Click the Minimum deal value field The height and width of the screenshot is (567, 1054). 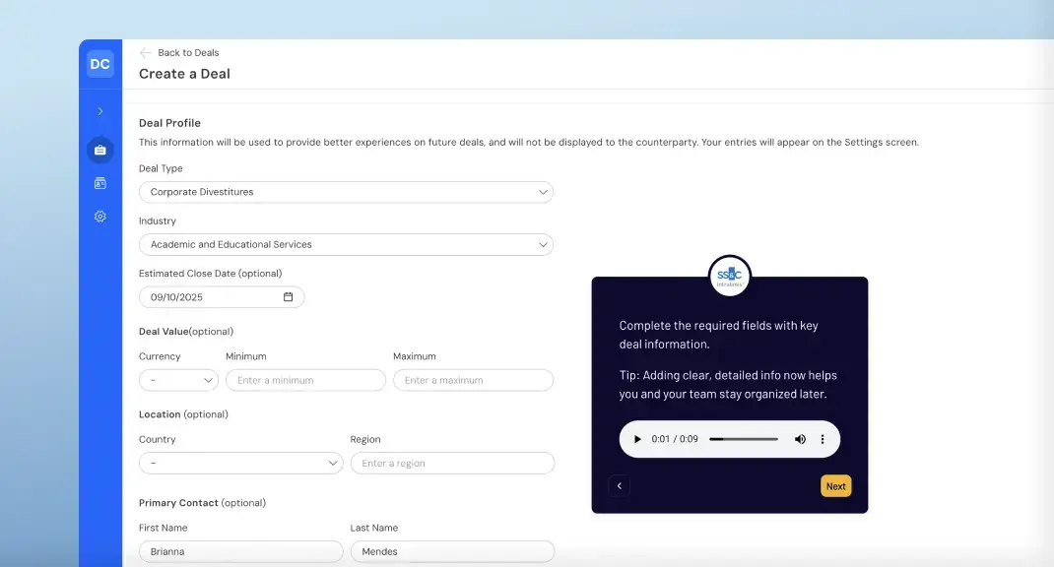click(x=305, y=380)
